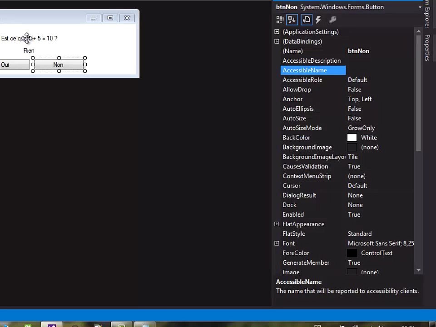The width and height of the screenshot is (436, 327).
Task: Select the BackgroundImage property name
Action: [x=307, y=147]
